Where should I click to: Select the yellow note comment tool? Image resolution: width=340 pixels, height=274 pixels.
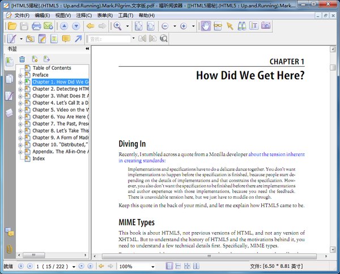(x=66, y=39)
